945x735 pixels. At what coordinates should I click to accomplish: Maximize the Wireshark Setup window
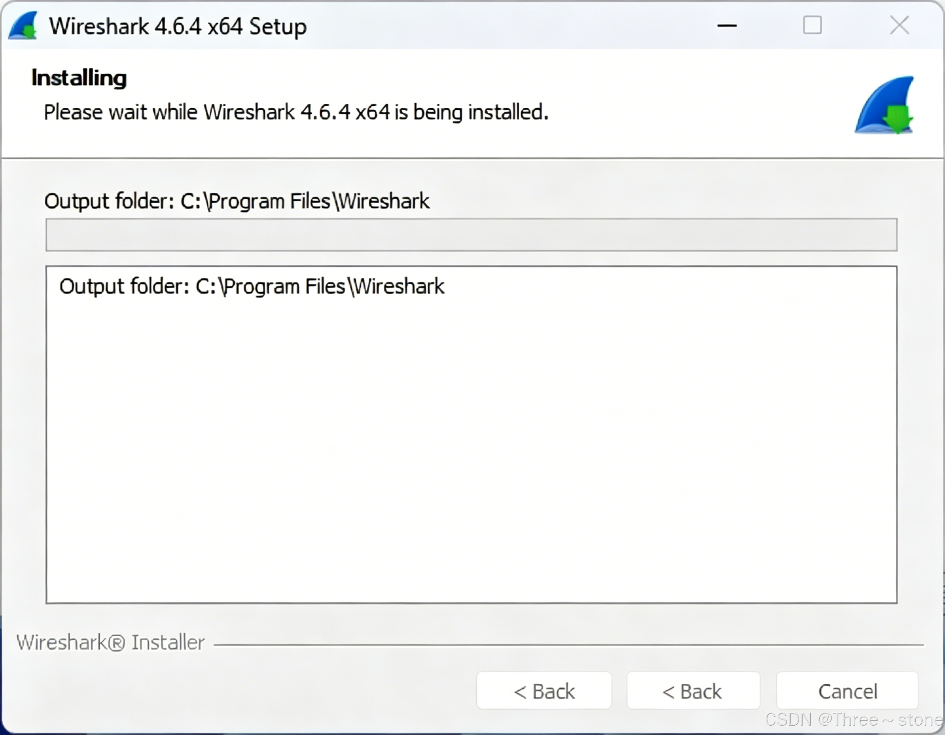click(812, 25)
